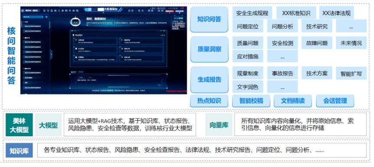
Task: Select the 智能校稿 box
Action: tap(251, 101)
